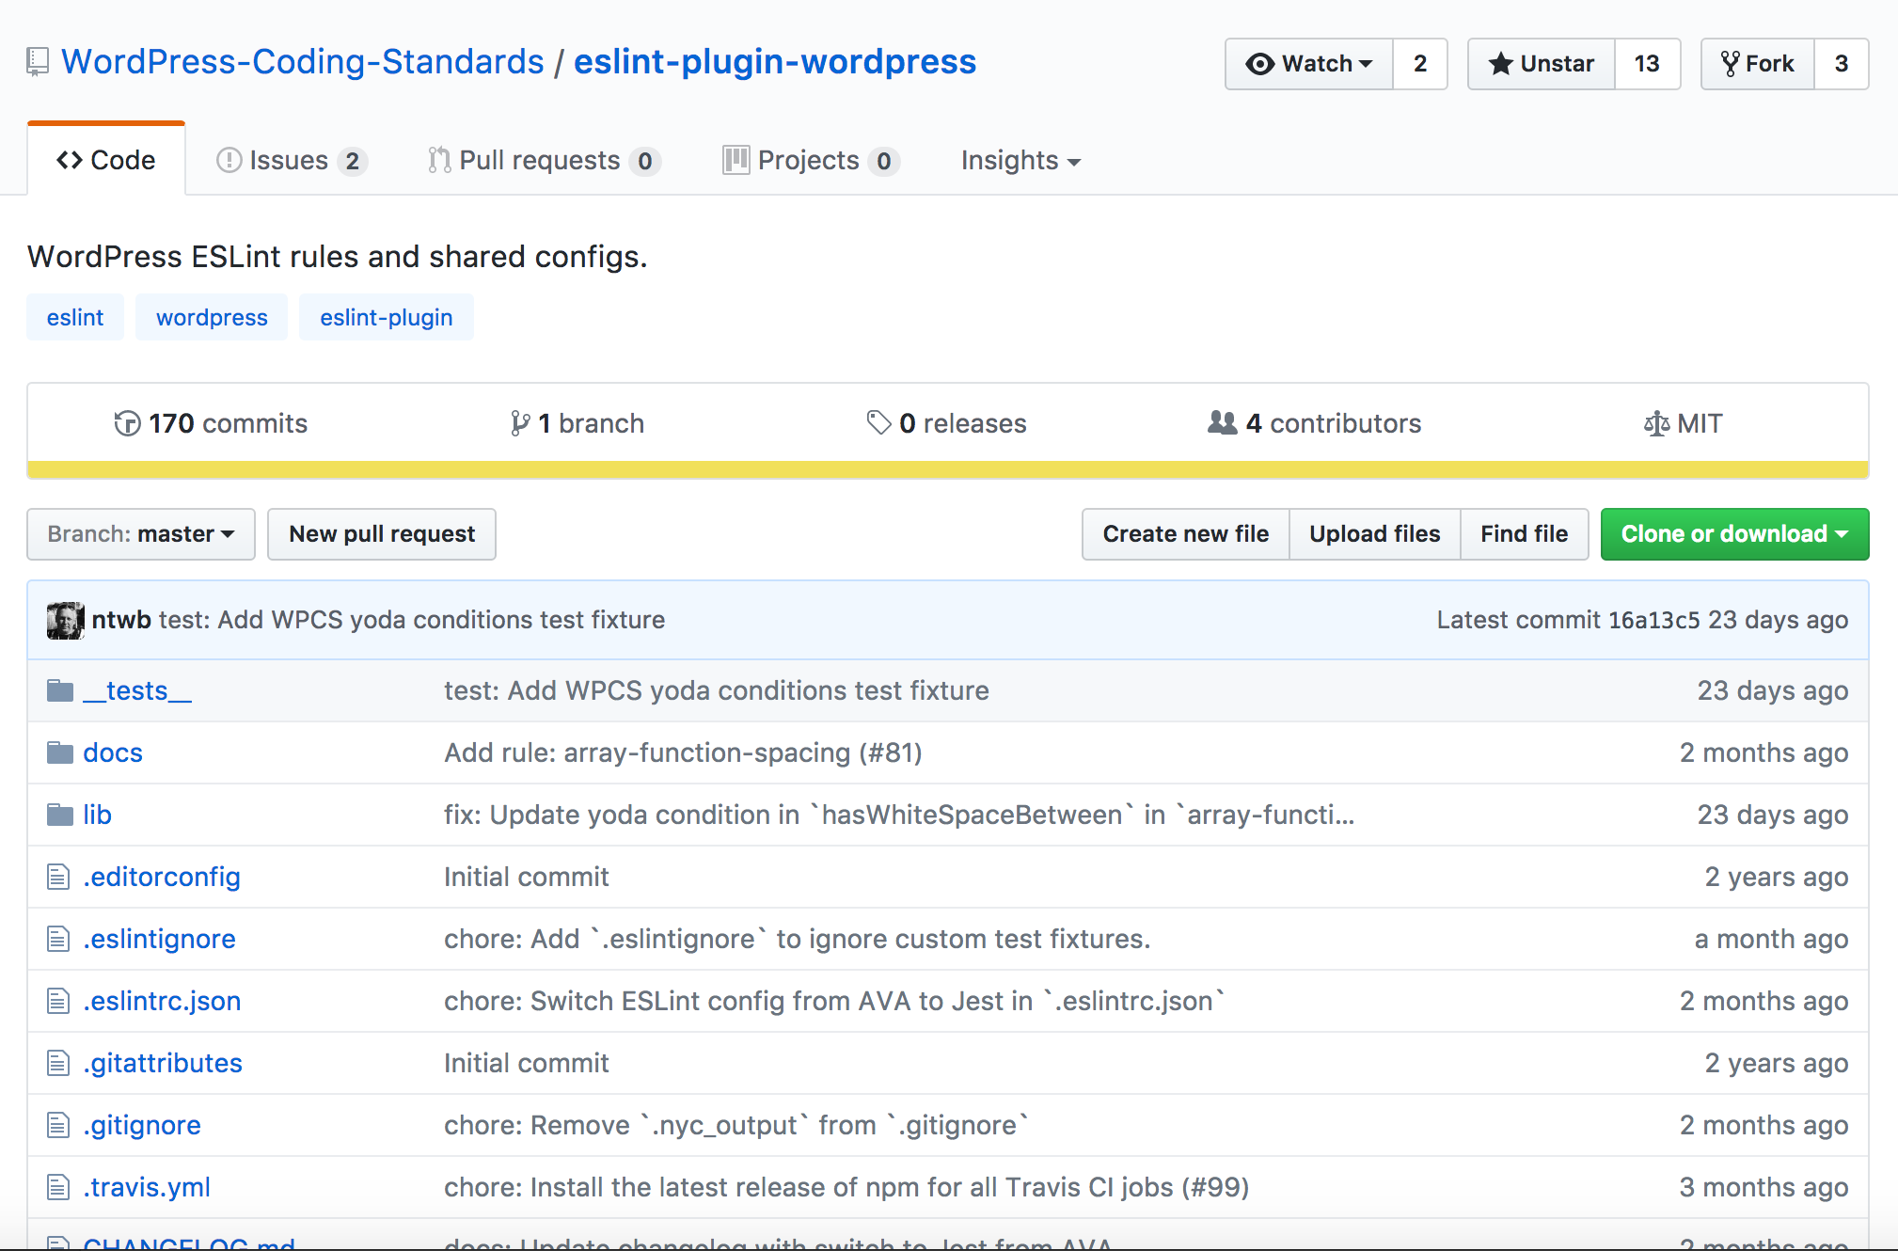
Task: Click the docs folder icon
Action: pyautogui.click(x=60, y=753)
